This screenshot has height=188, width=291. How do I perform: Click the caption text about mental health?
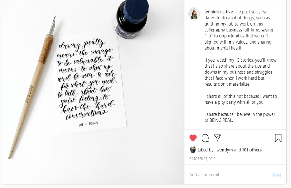pos(224,48)
